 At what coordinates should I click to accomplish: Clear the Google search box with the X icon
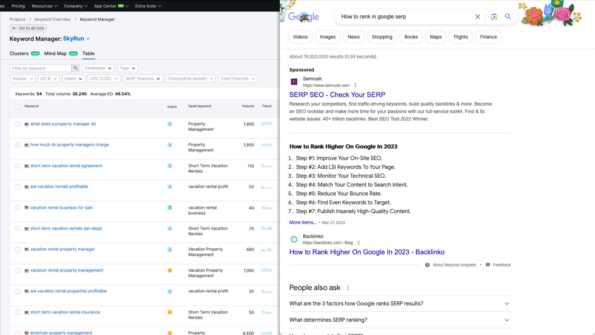[x=478, y=17]
